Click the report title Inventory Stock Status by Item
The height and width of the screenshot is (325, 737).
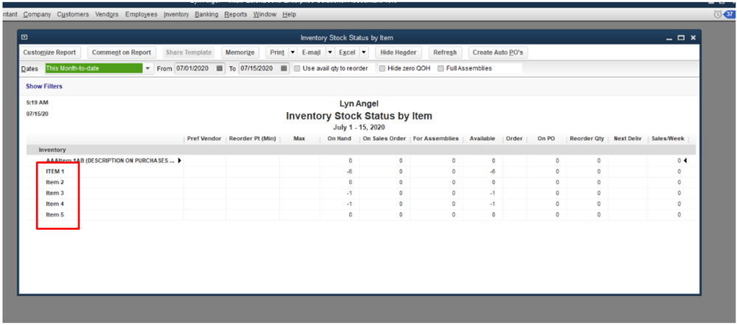pyautogui.click(x=359, y=116)
